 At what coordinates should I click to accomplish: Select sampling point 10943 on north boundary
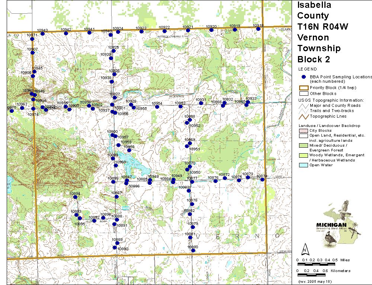pyautogui.click(x=42, y=34)
